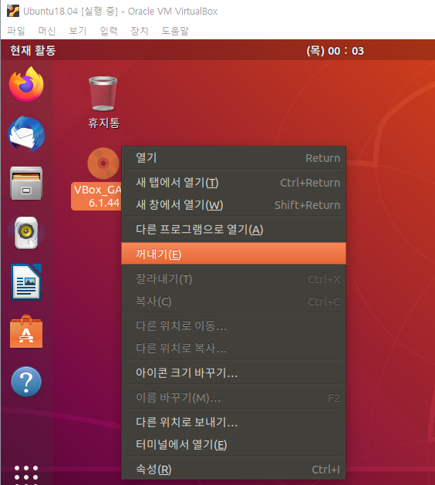Open Ubuntu Software store icon
This screenshot has width=435, height=485.
tap(26, 332)
